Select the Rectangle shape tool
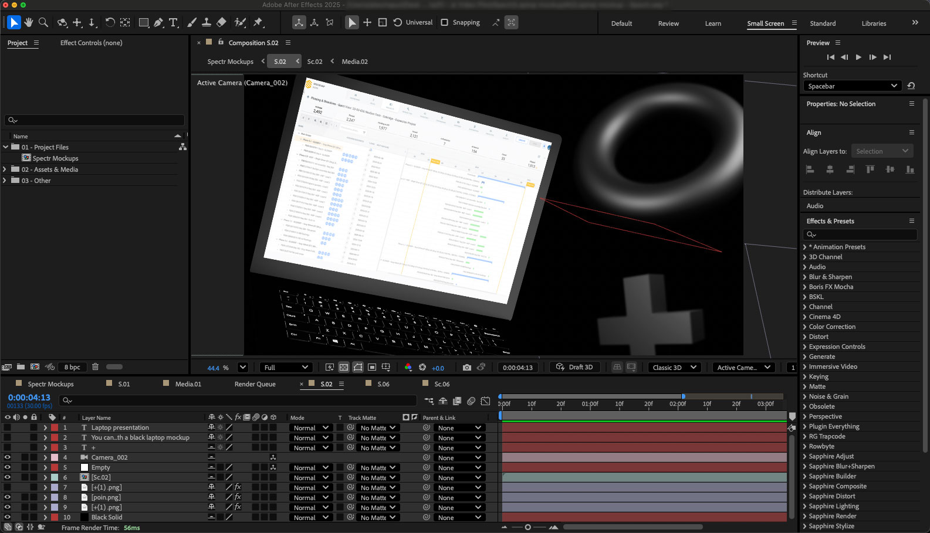This screenshot has height=533, width=930. coord(143,23)
